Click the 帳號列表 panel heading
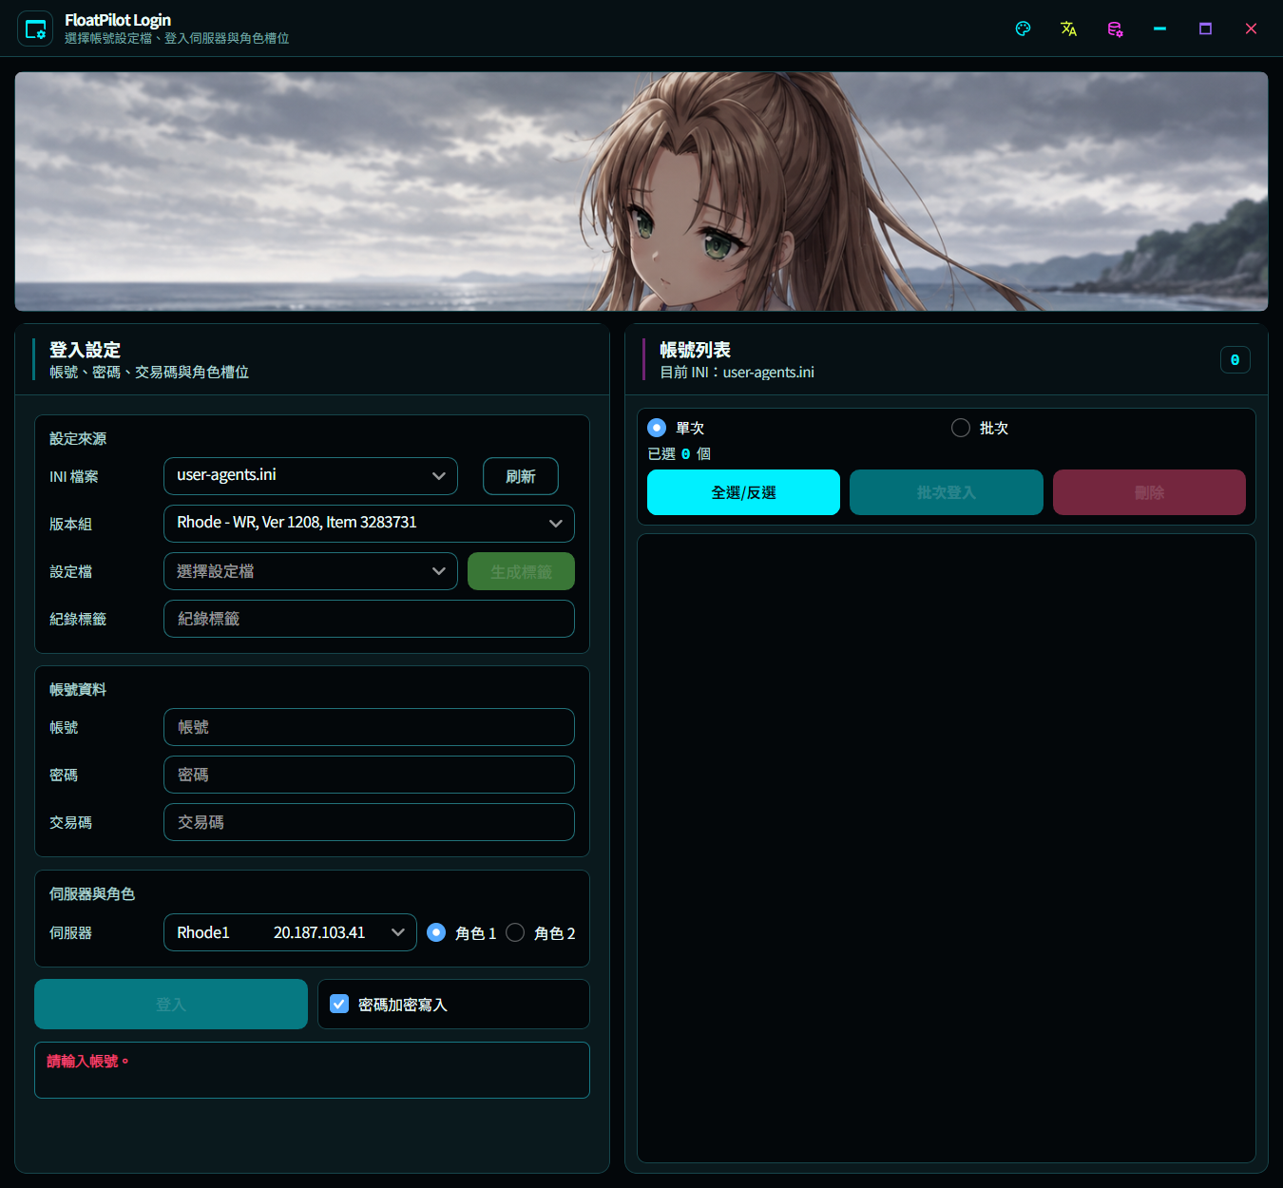 (696, 350)
